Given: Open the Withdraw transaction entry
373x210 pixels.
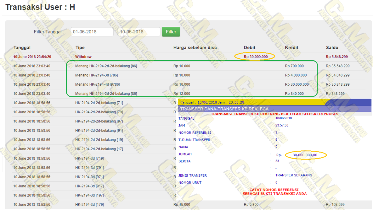Looking at the screenshot, I should click(83, 57).
